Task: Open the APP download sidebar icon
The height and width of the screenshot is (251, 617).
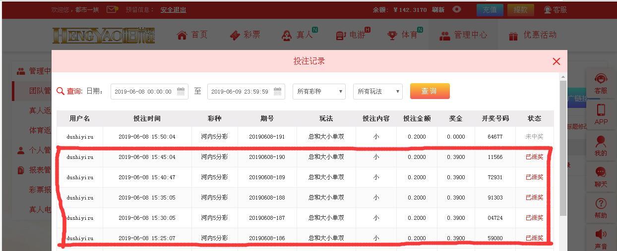Action: (601, 114)
